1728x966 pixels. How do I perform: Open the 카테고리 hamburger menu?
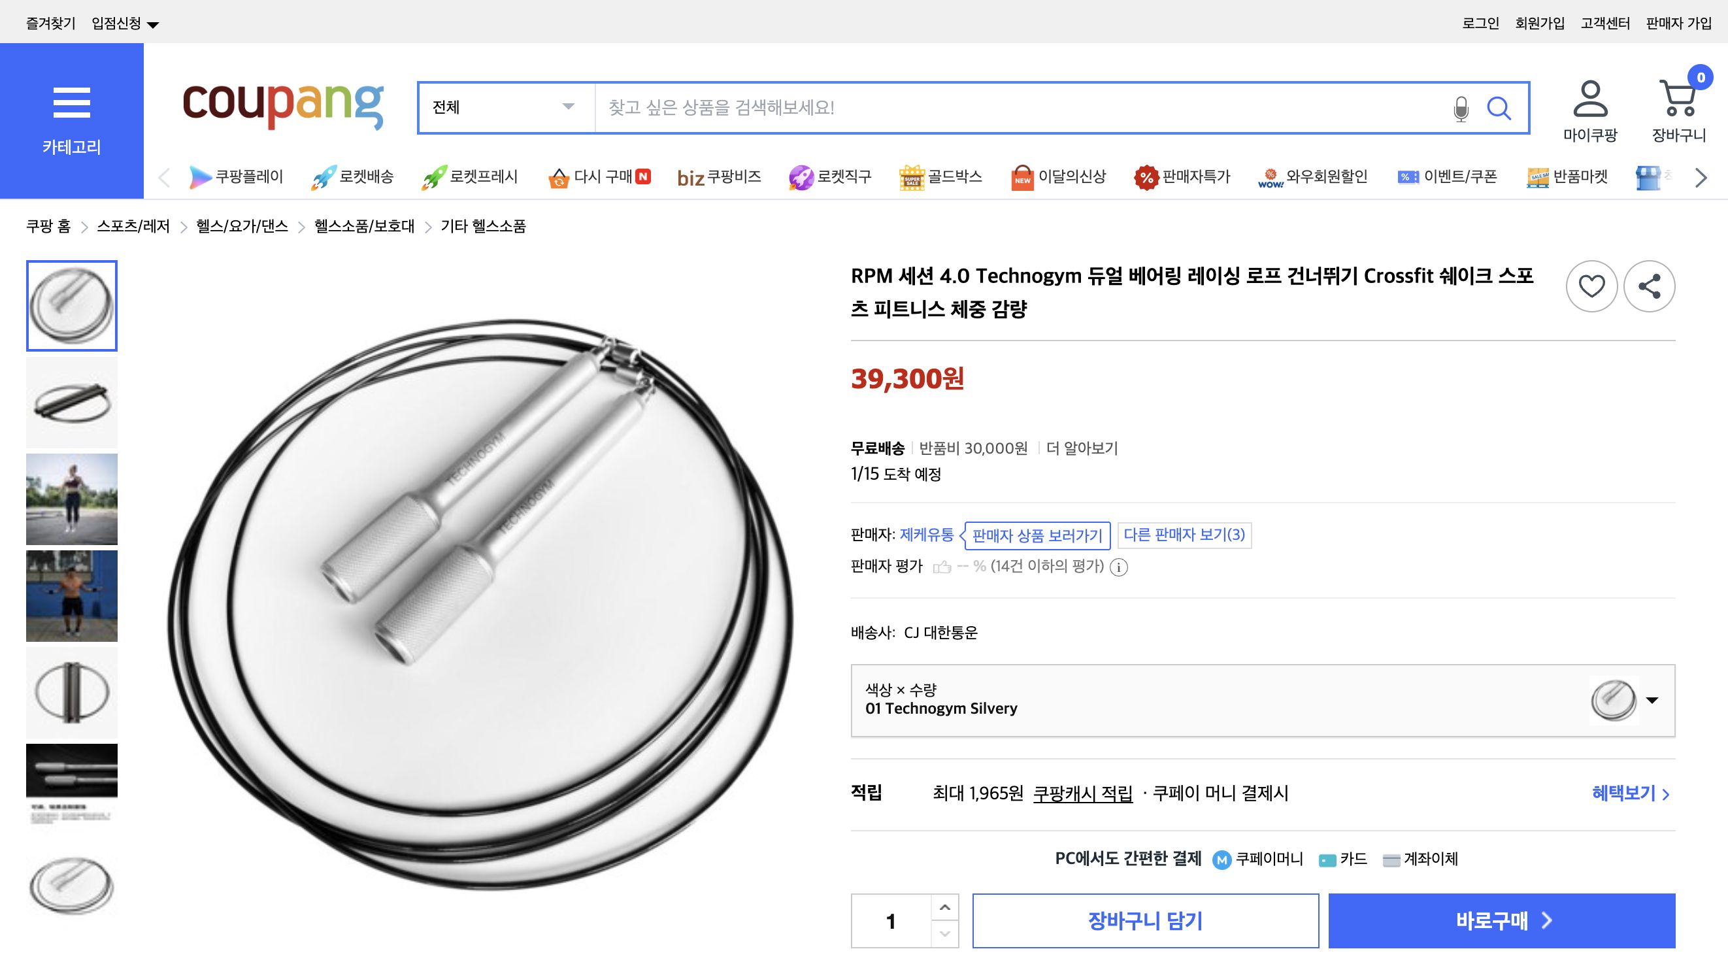pyautogui.click(x=72, y=102)
